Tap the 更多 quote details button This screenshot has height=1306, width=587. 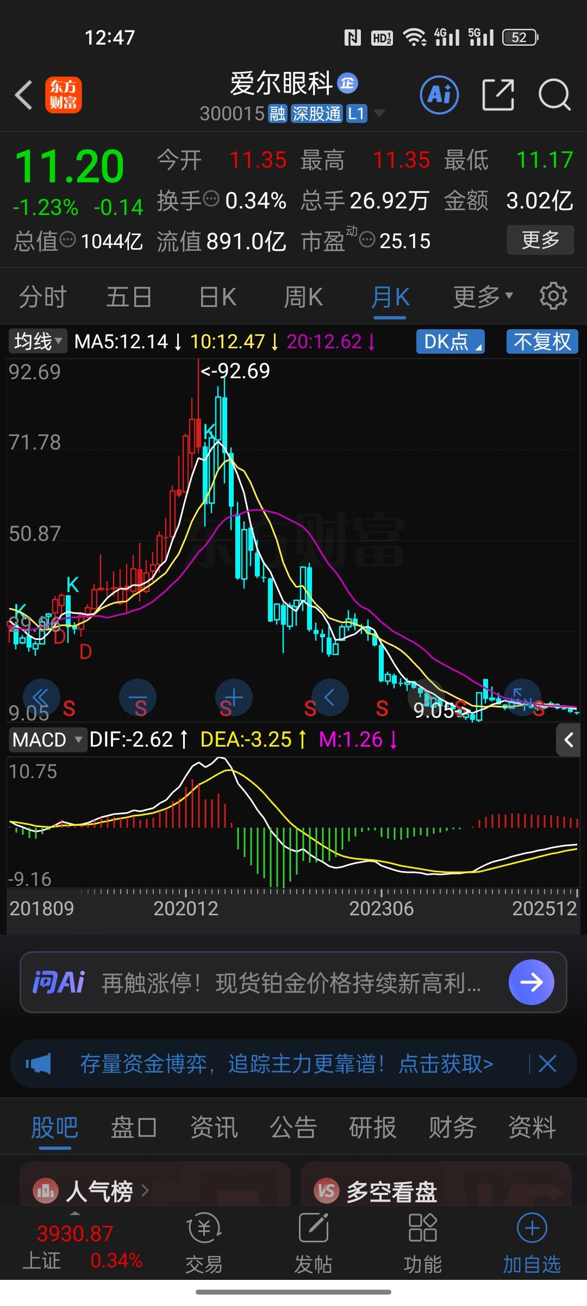(540, 239)
